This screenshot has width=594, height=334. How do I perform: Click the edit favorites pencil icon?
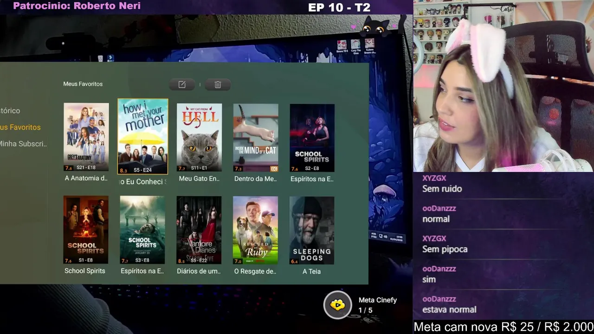click(182, 84)
